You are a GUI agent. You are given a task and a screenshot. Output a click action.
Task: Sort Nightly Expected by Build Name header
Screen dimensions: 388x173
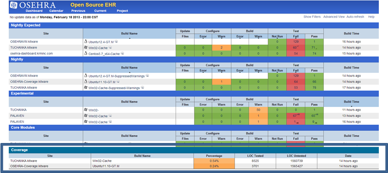coord(129,33)
